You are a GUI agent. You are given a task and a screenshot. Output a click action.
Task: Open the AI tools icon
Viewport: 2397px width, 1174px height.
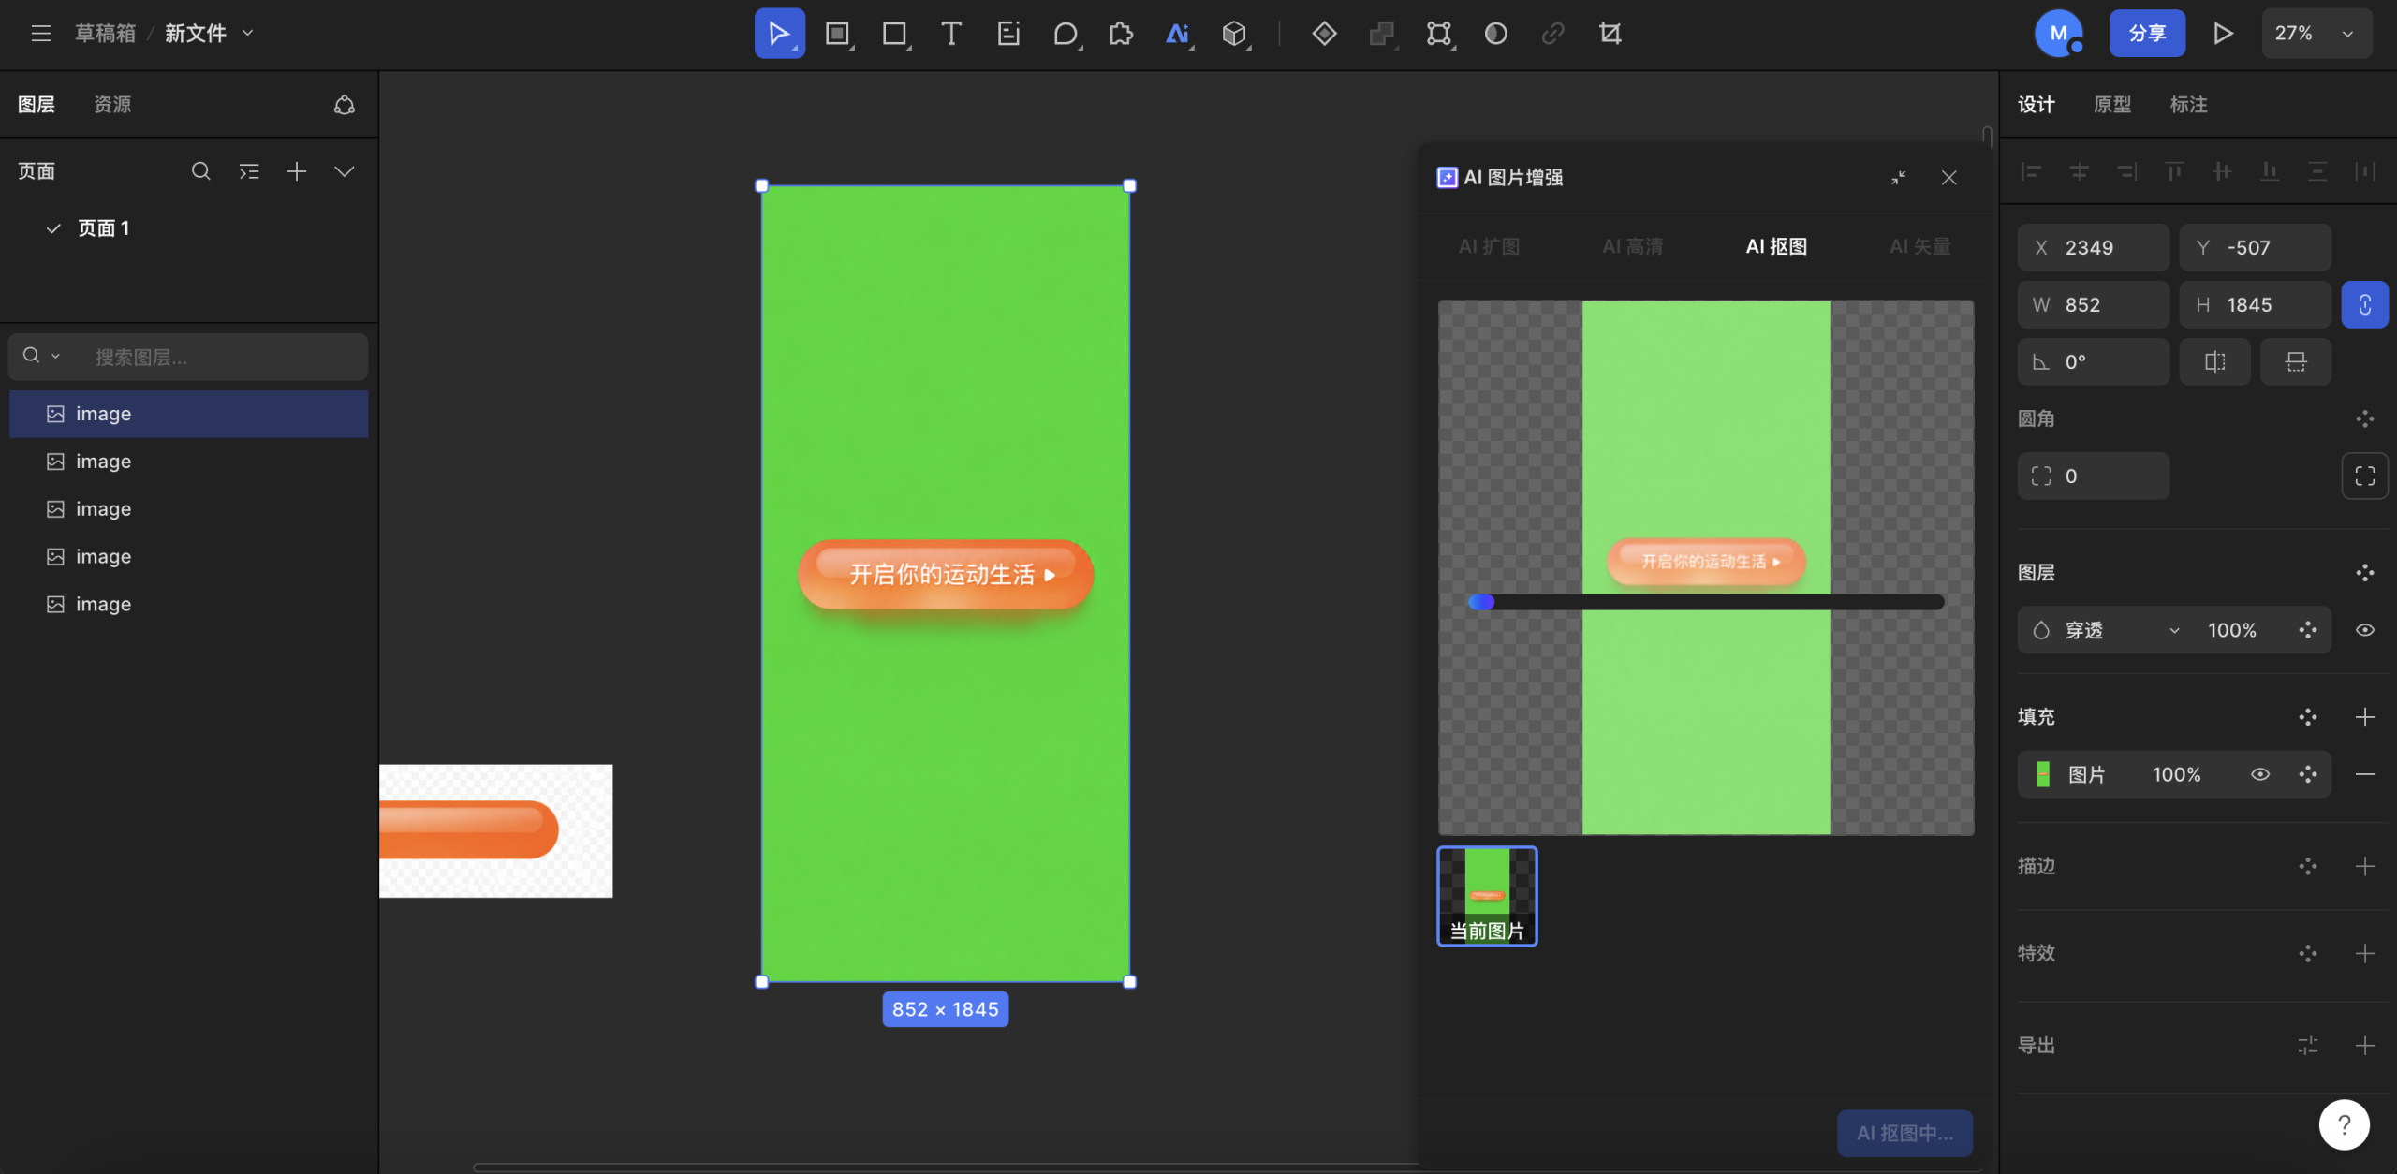point(1178,34)
